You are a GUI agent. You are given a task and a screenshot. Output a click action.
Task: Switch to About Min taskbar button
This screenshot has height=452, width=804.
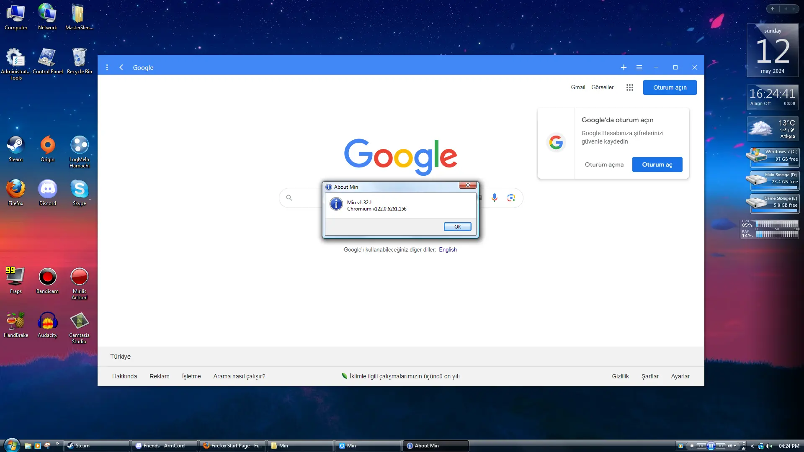tap(436, 446)
